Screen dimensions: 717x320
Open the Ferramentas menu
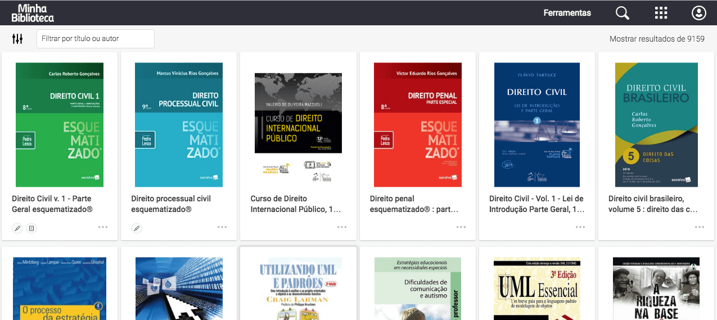point(567,13)
